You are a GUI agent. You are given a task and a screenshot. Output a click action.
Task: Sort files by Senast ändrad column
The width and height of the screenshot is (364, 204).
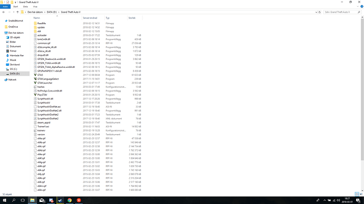coord(90,18)
